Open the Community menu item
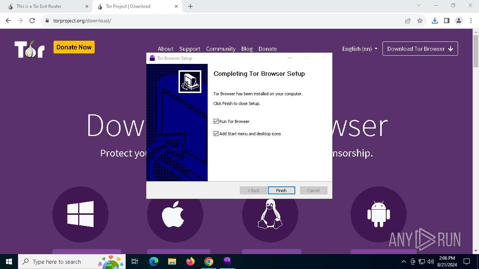 tap(221, 49)
